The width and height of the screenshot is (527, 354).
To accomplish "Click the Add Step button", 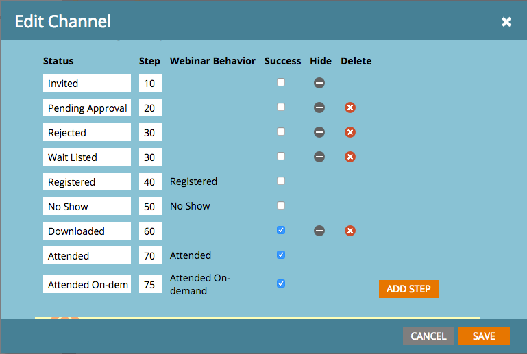I will [408, 289].
